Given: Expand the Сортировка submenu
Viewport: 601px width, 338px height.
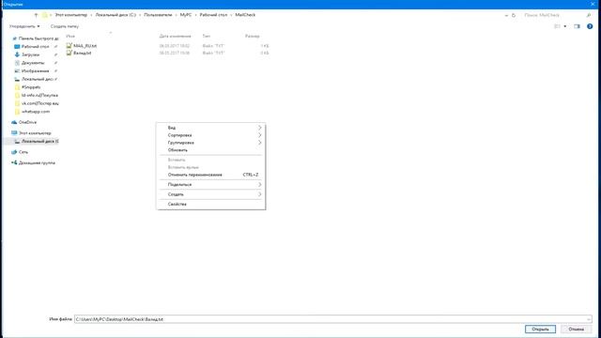Looking at the screenshot, I should pyautogui.click(x=210, y=135).
